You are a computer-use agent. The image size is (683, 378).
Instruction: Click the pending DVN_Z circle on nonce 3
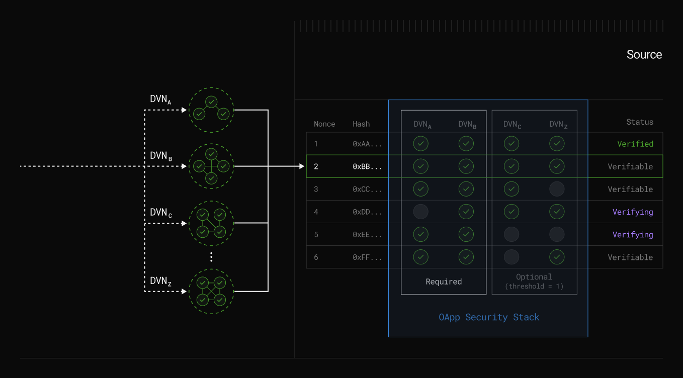[x=557, y=188]
